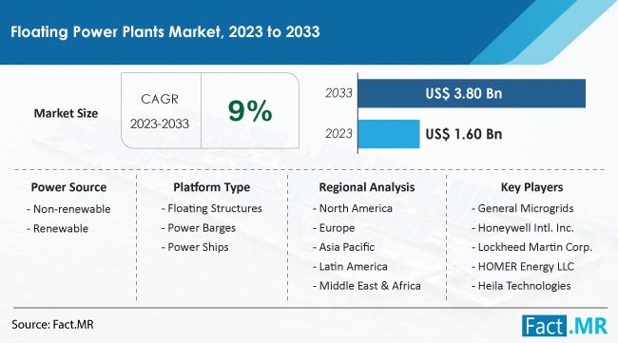
Task: Click the 'Market Size' label
Action: pos(66,113)
